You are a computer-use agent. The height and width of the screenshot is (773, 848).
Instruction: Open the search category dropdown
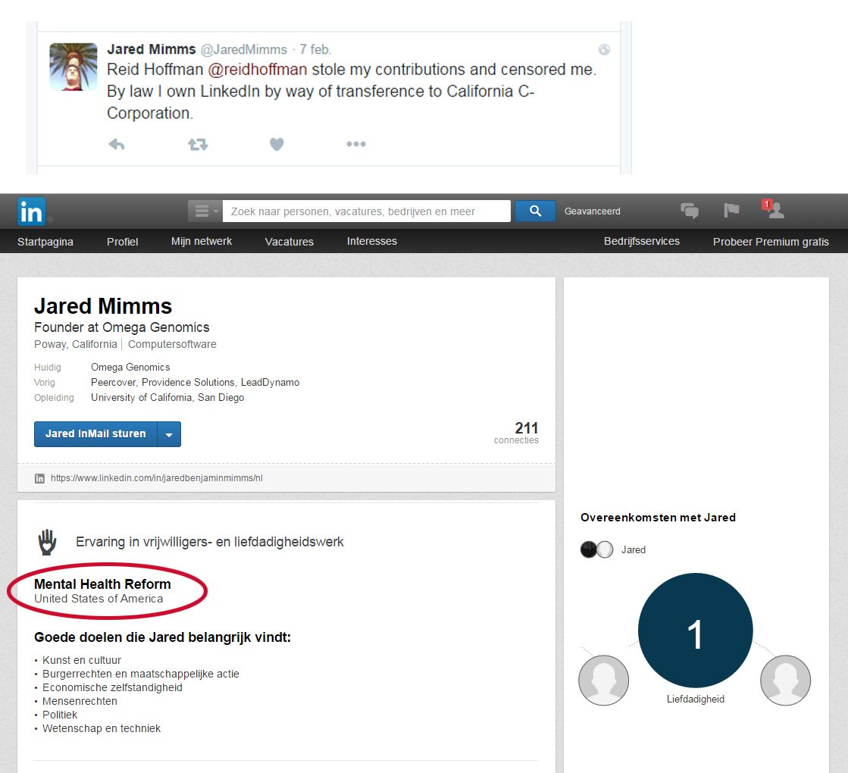point(205,211)
